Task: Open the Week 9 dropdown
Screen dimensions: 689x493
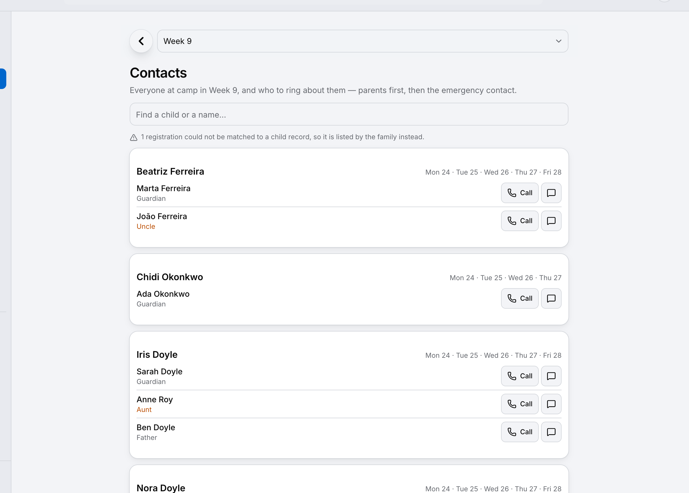Action: tap(362, 41)
